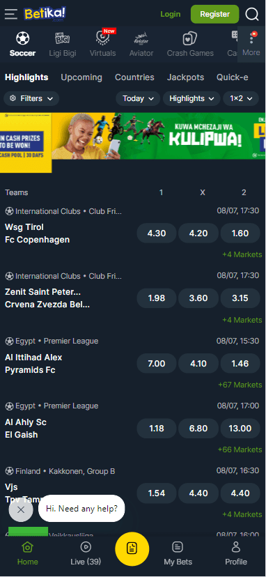Image resolution: width=266 pixels, height=577 pixels.
Task: Select the Soccer ball icon
Action: [x=23, y=38]
